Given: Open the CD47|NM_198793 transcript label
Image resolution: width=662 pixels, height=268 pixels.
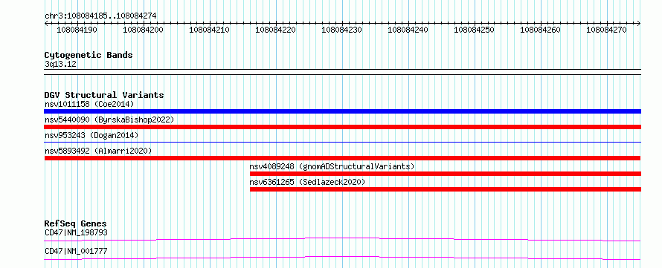Looking at the screenshot, I should [76, 232].
